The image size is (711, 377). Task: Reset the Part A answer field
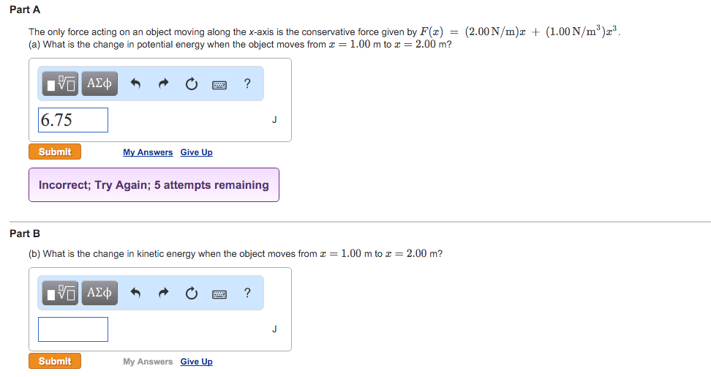tap(191, 84)
